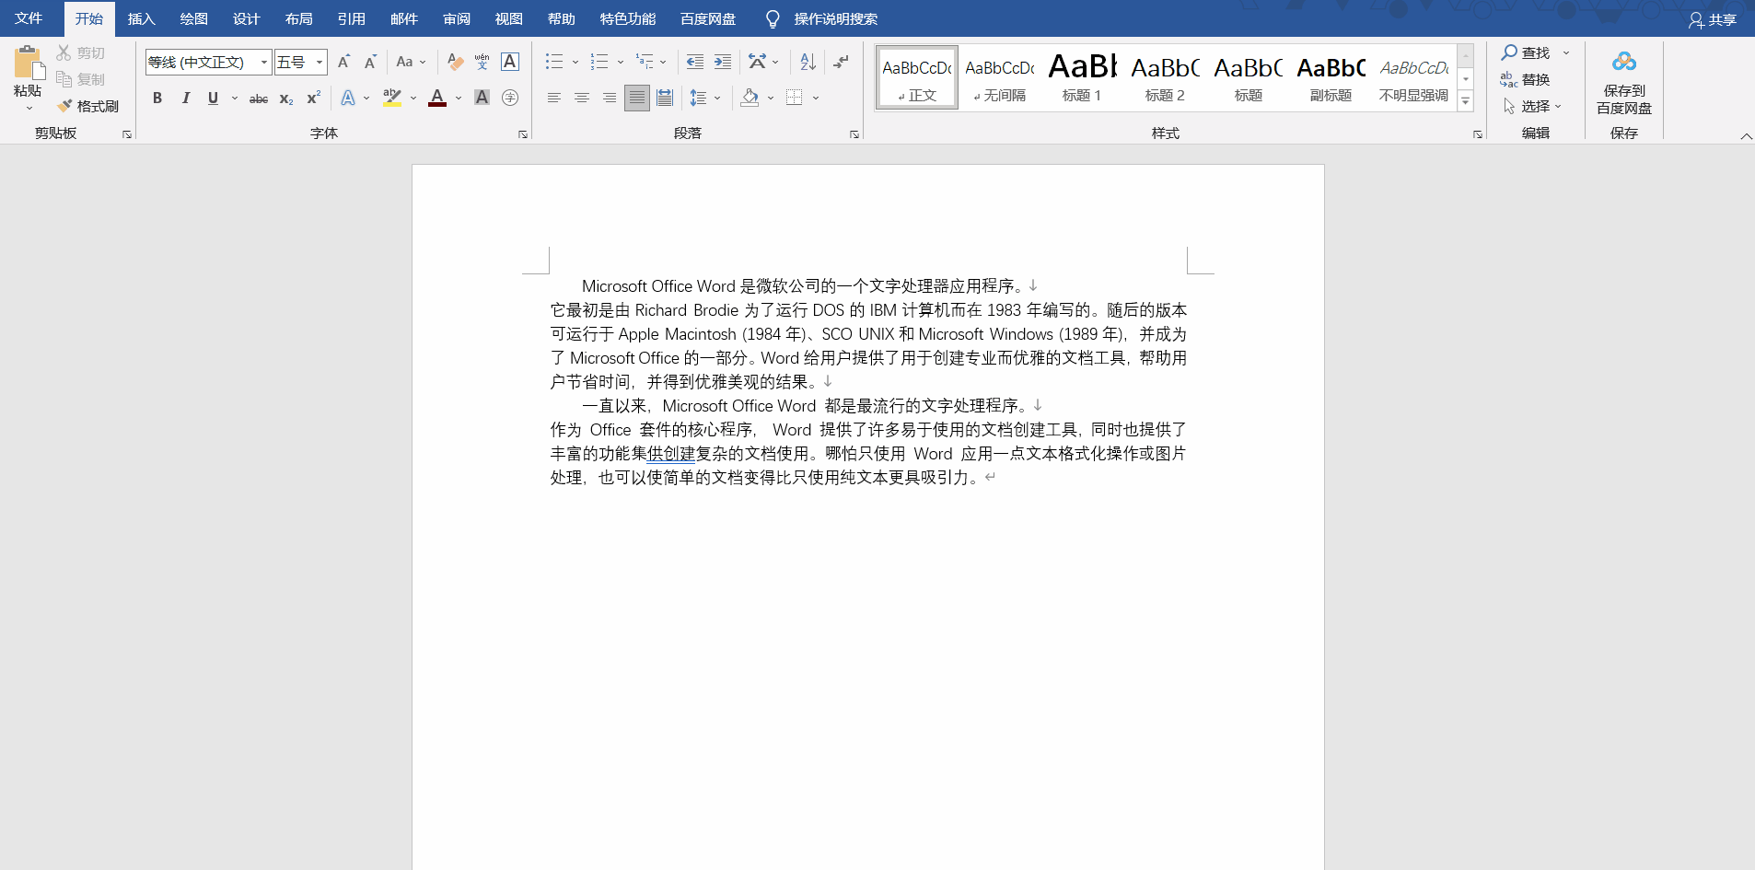Apply the Heading 1 (标题 1) style
1755x870 pixels.
[x=1082, y=78]
